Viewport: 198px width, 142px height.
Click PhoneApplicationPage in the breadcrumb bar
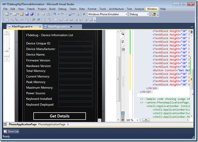point(52,125)
